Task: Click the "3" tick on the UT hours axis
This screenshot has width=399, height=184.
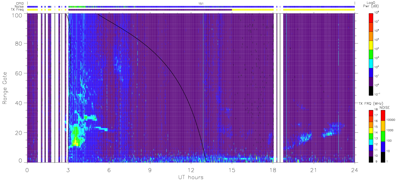Action: (x=68, y=170)
